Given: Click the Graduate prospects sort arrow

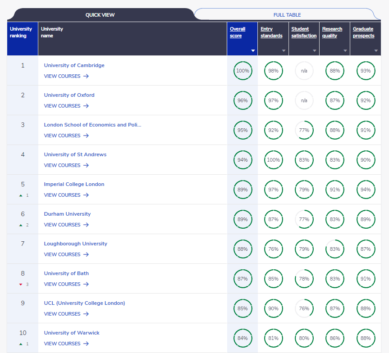Looking at the screenshot, I should coord(376,50).
